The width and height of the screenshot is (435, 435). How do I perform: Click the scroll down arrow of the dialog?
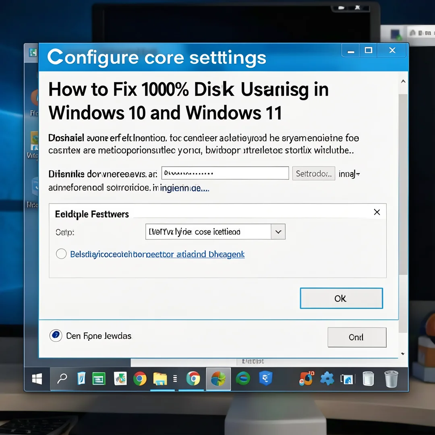click(403, 354)
